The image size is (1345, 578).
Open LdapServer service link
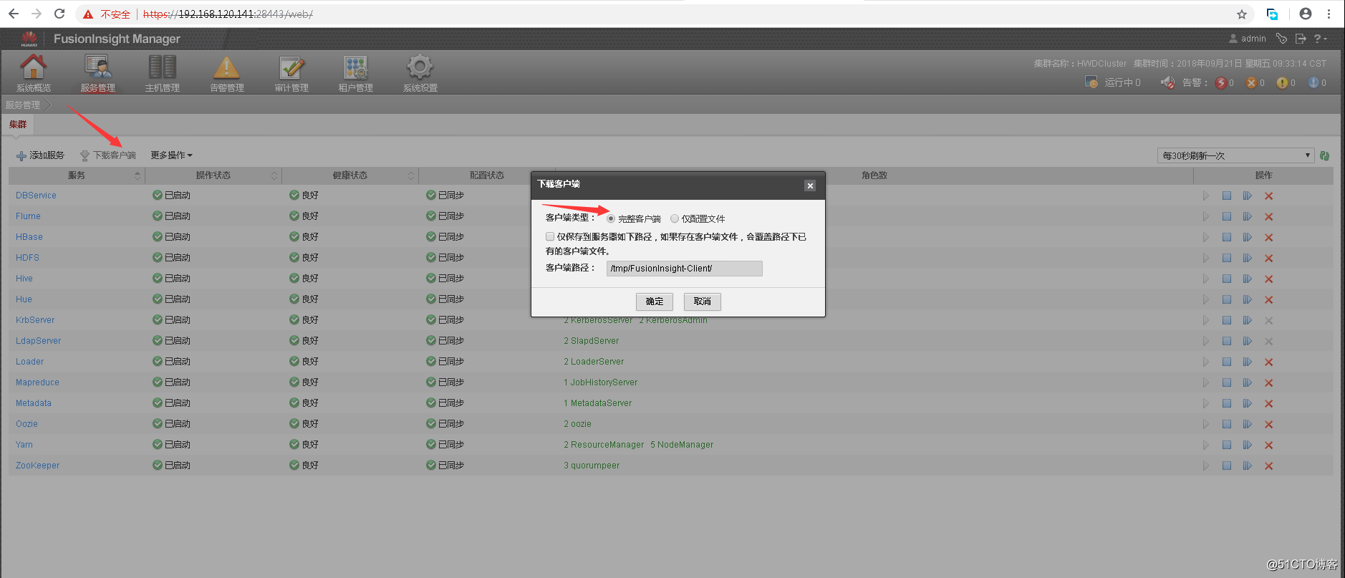pos(39,341)
